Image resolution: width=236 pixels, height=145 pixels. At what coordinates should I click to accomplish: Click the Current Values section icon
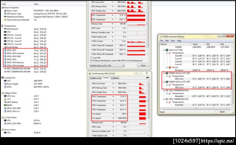3,117
